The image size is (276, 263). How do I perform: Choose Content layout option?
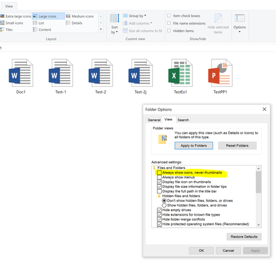(42, 30)
